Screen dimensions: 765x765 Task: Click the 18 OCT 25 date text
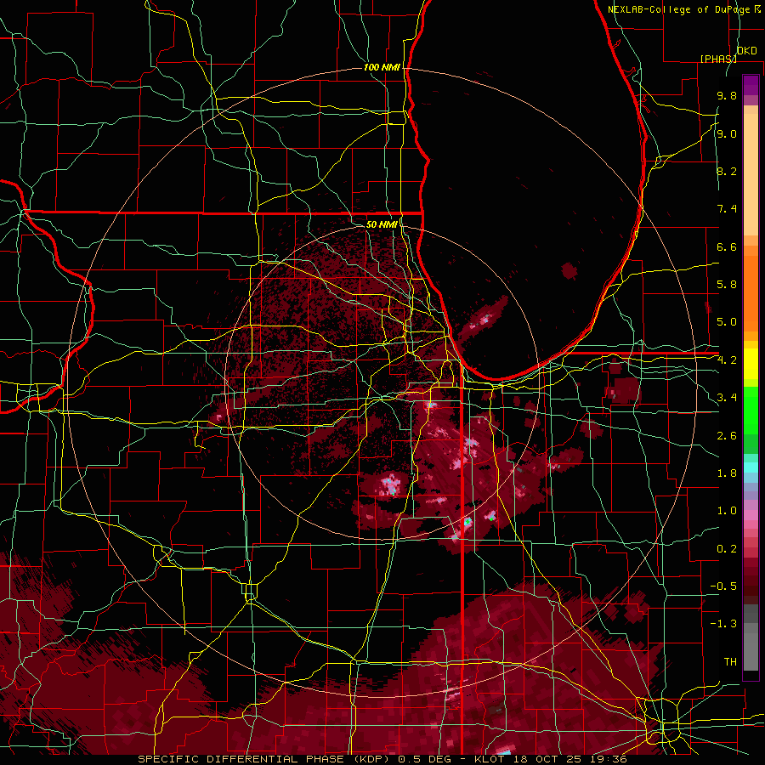[x=548, y=759]
